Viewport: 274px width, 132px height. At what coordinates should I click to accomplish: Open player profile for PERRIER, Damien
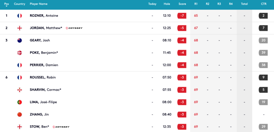coord(44,65)
